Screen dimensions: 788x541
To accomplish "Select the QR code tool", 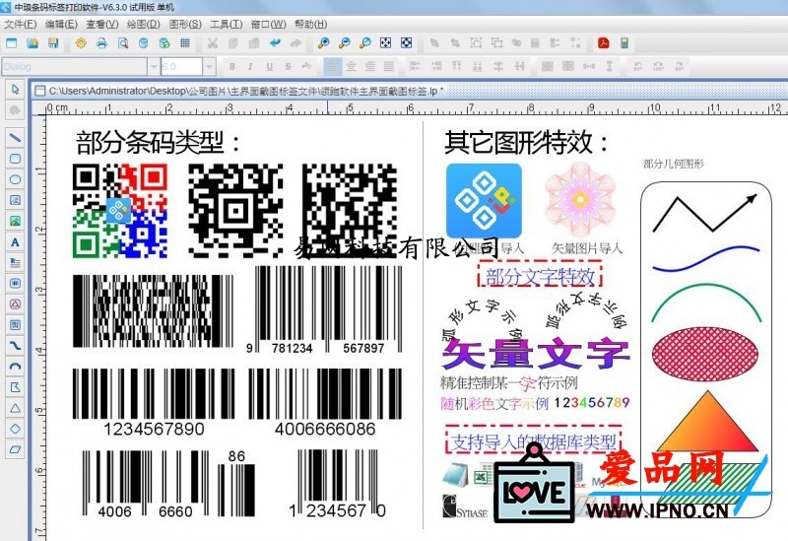I will coord(15,325).
